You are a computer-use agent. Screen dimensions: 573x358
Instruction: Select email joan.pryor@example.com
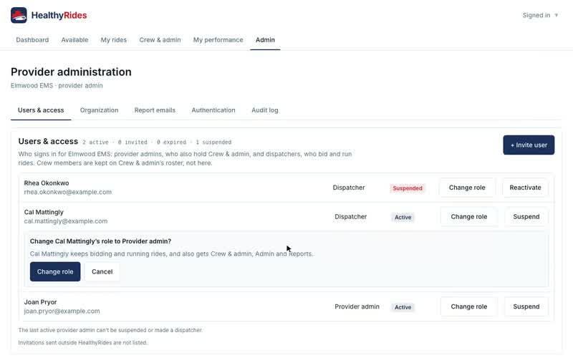[62, 311]
